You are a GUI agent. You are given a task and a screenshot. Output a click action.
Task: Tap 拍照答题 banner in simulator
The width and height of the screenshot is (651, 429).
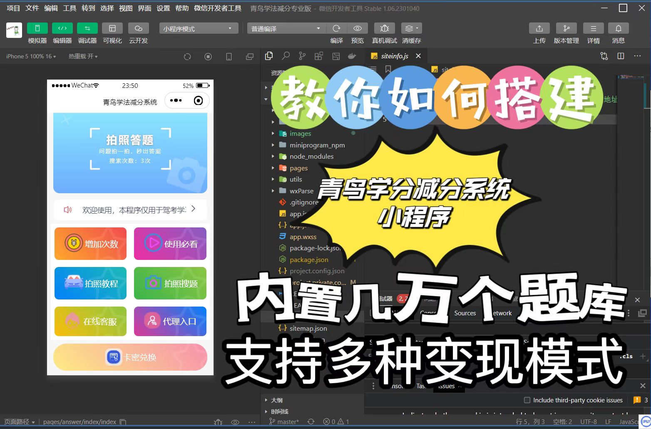pos(130,152)
